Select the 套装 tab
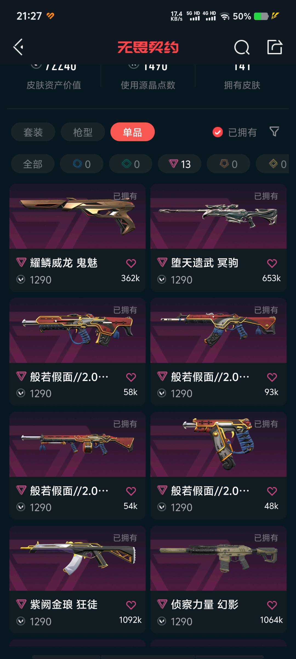 point(33,132)
